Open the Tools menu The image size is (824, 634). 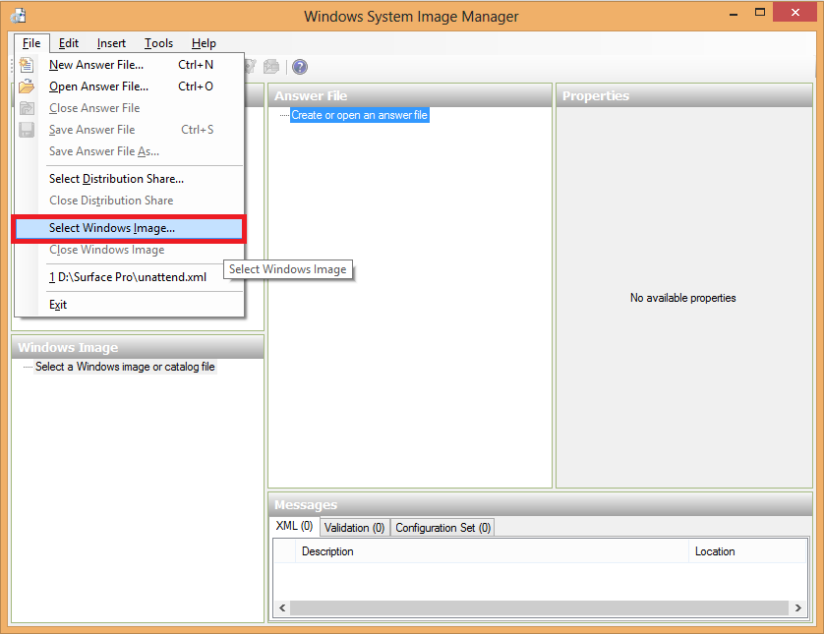click(x=158, y=43)
